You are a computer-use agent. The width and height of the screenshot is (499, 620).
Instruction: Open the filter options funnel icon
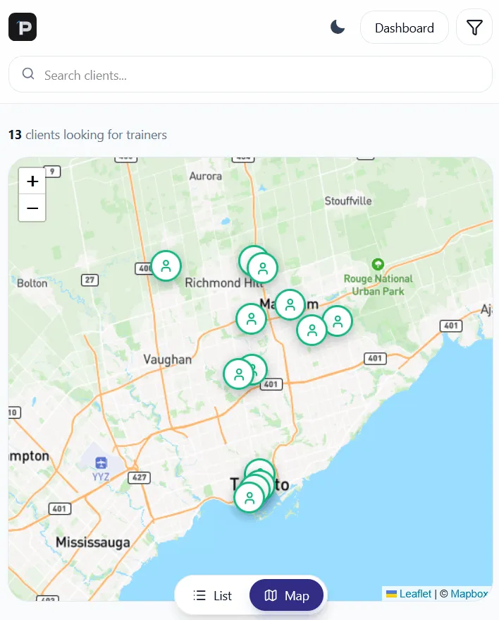(x=474, y=28)
